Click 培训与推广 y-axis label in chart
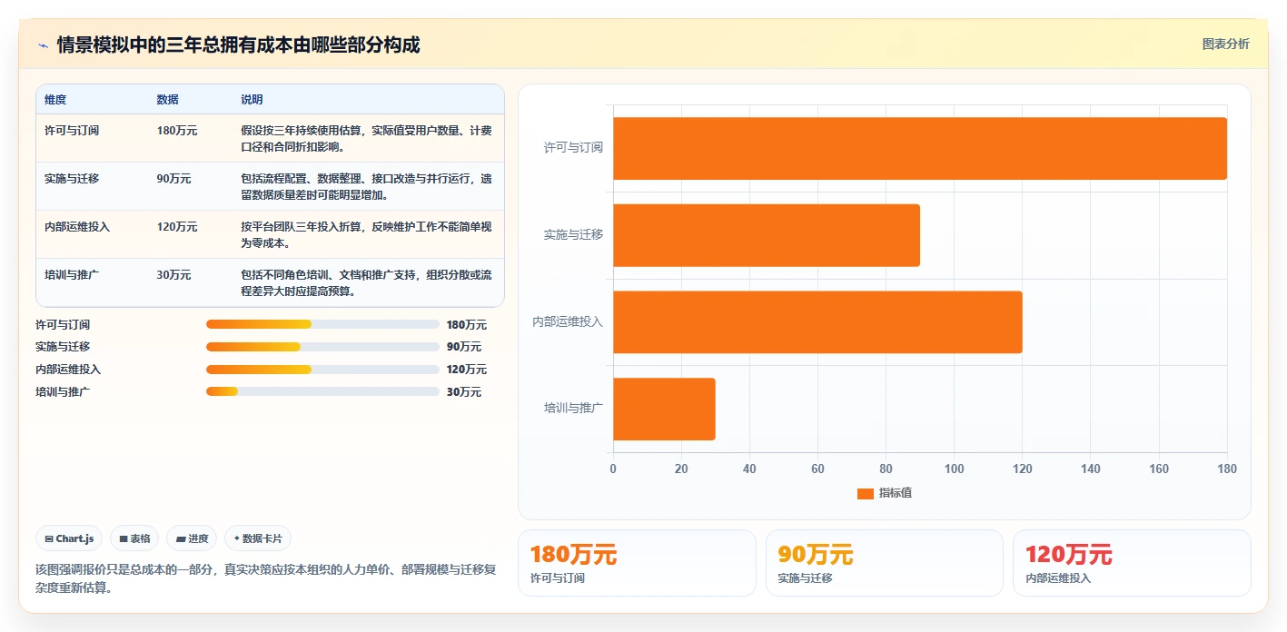This screenshot has height=632, width=1287. coord(573,409)
